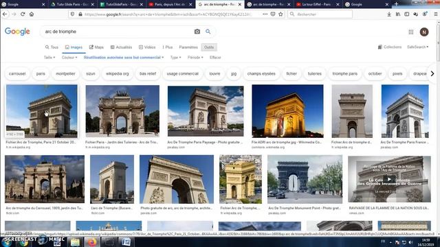This screenshot has height=247, width=440.
Task: Open the Pocket save icon in address bar
Action: pyautogui.click(x=273, y=14)
